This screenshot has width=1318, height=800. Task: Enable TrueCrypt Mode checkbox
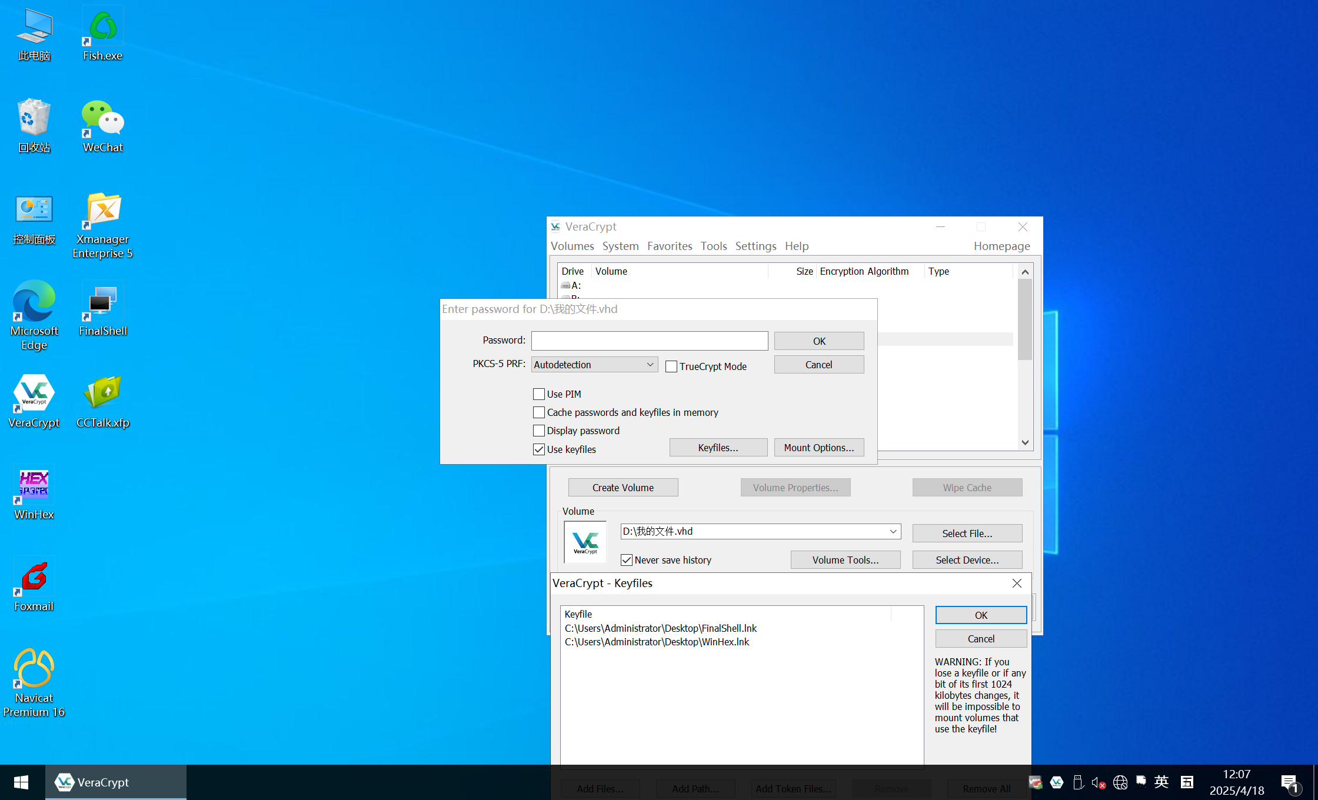671,366
